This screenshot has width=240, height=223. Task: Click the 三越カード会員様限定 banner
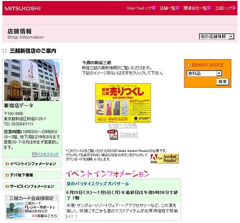click(x=32, y=207)
